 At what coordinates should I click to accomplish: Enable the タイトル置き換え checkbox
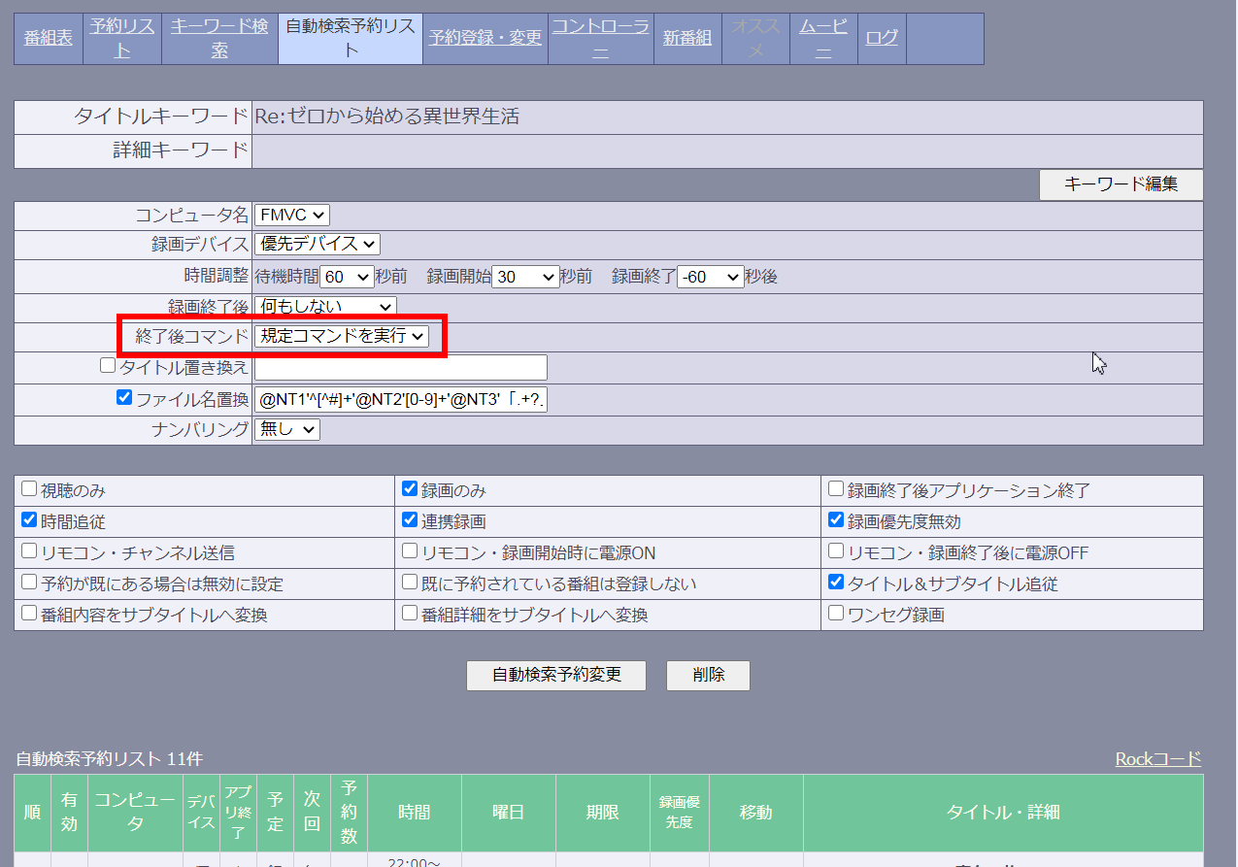click(108, 366)
